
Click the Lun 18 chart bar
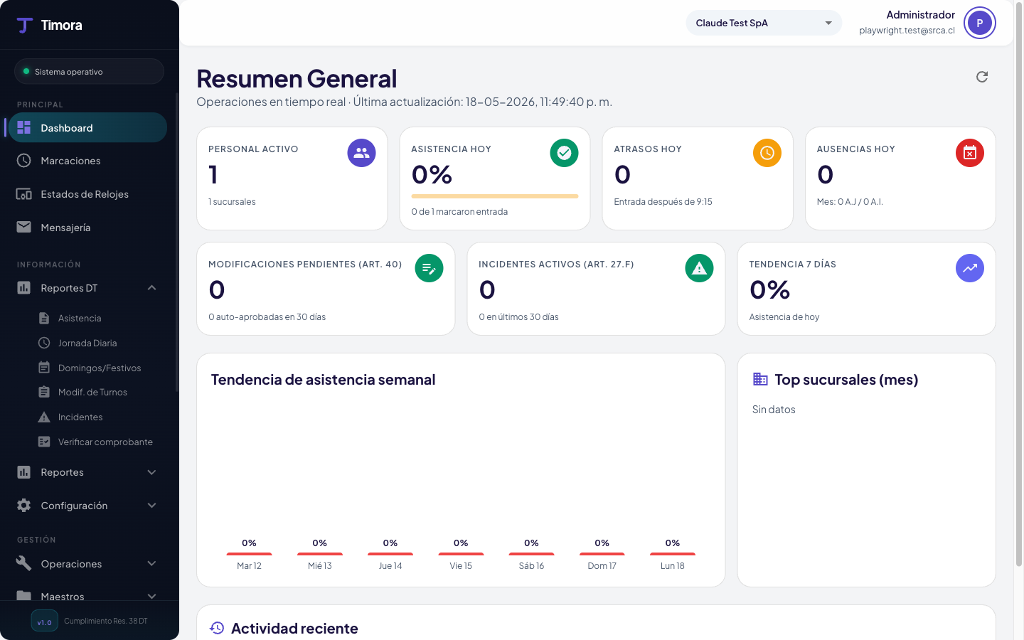(673, 554)
